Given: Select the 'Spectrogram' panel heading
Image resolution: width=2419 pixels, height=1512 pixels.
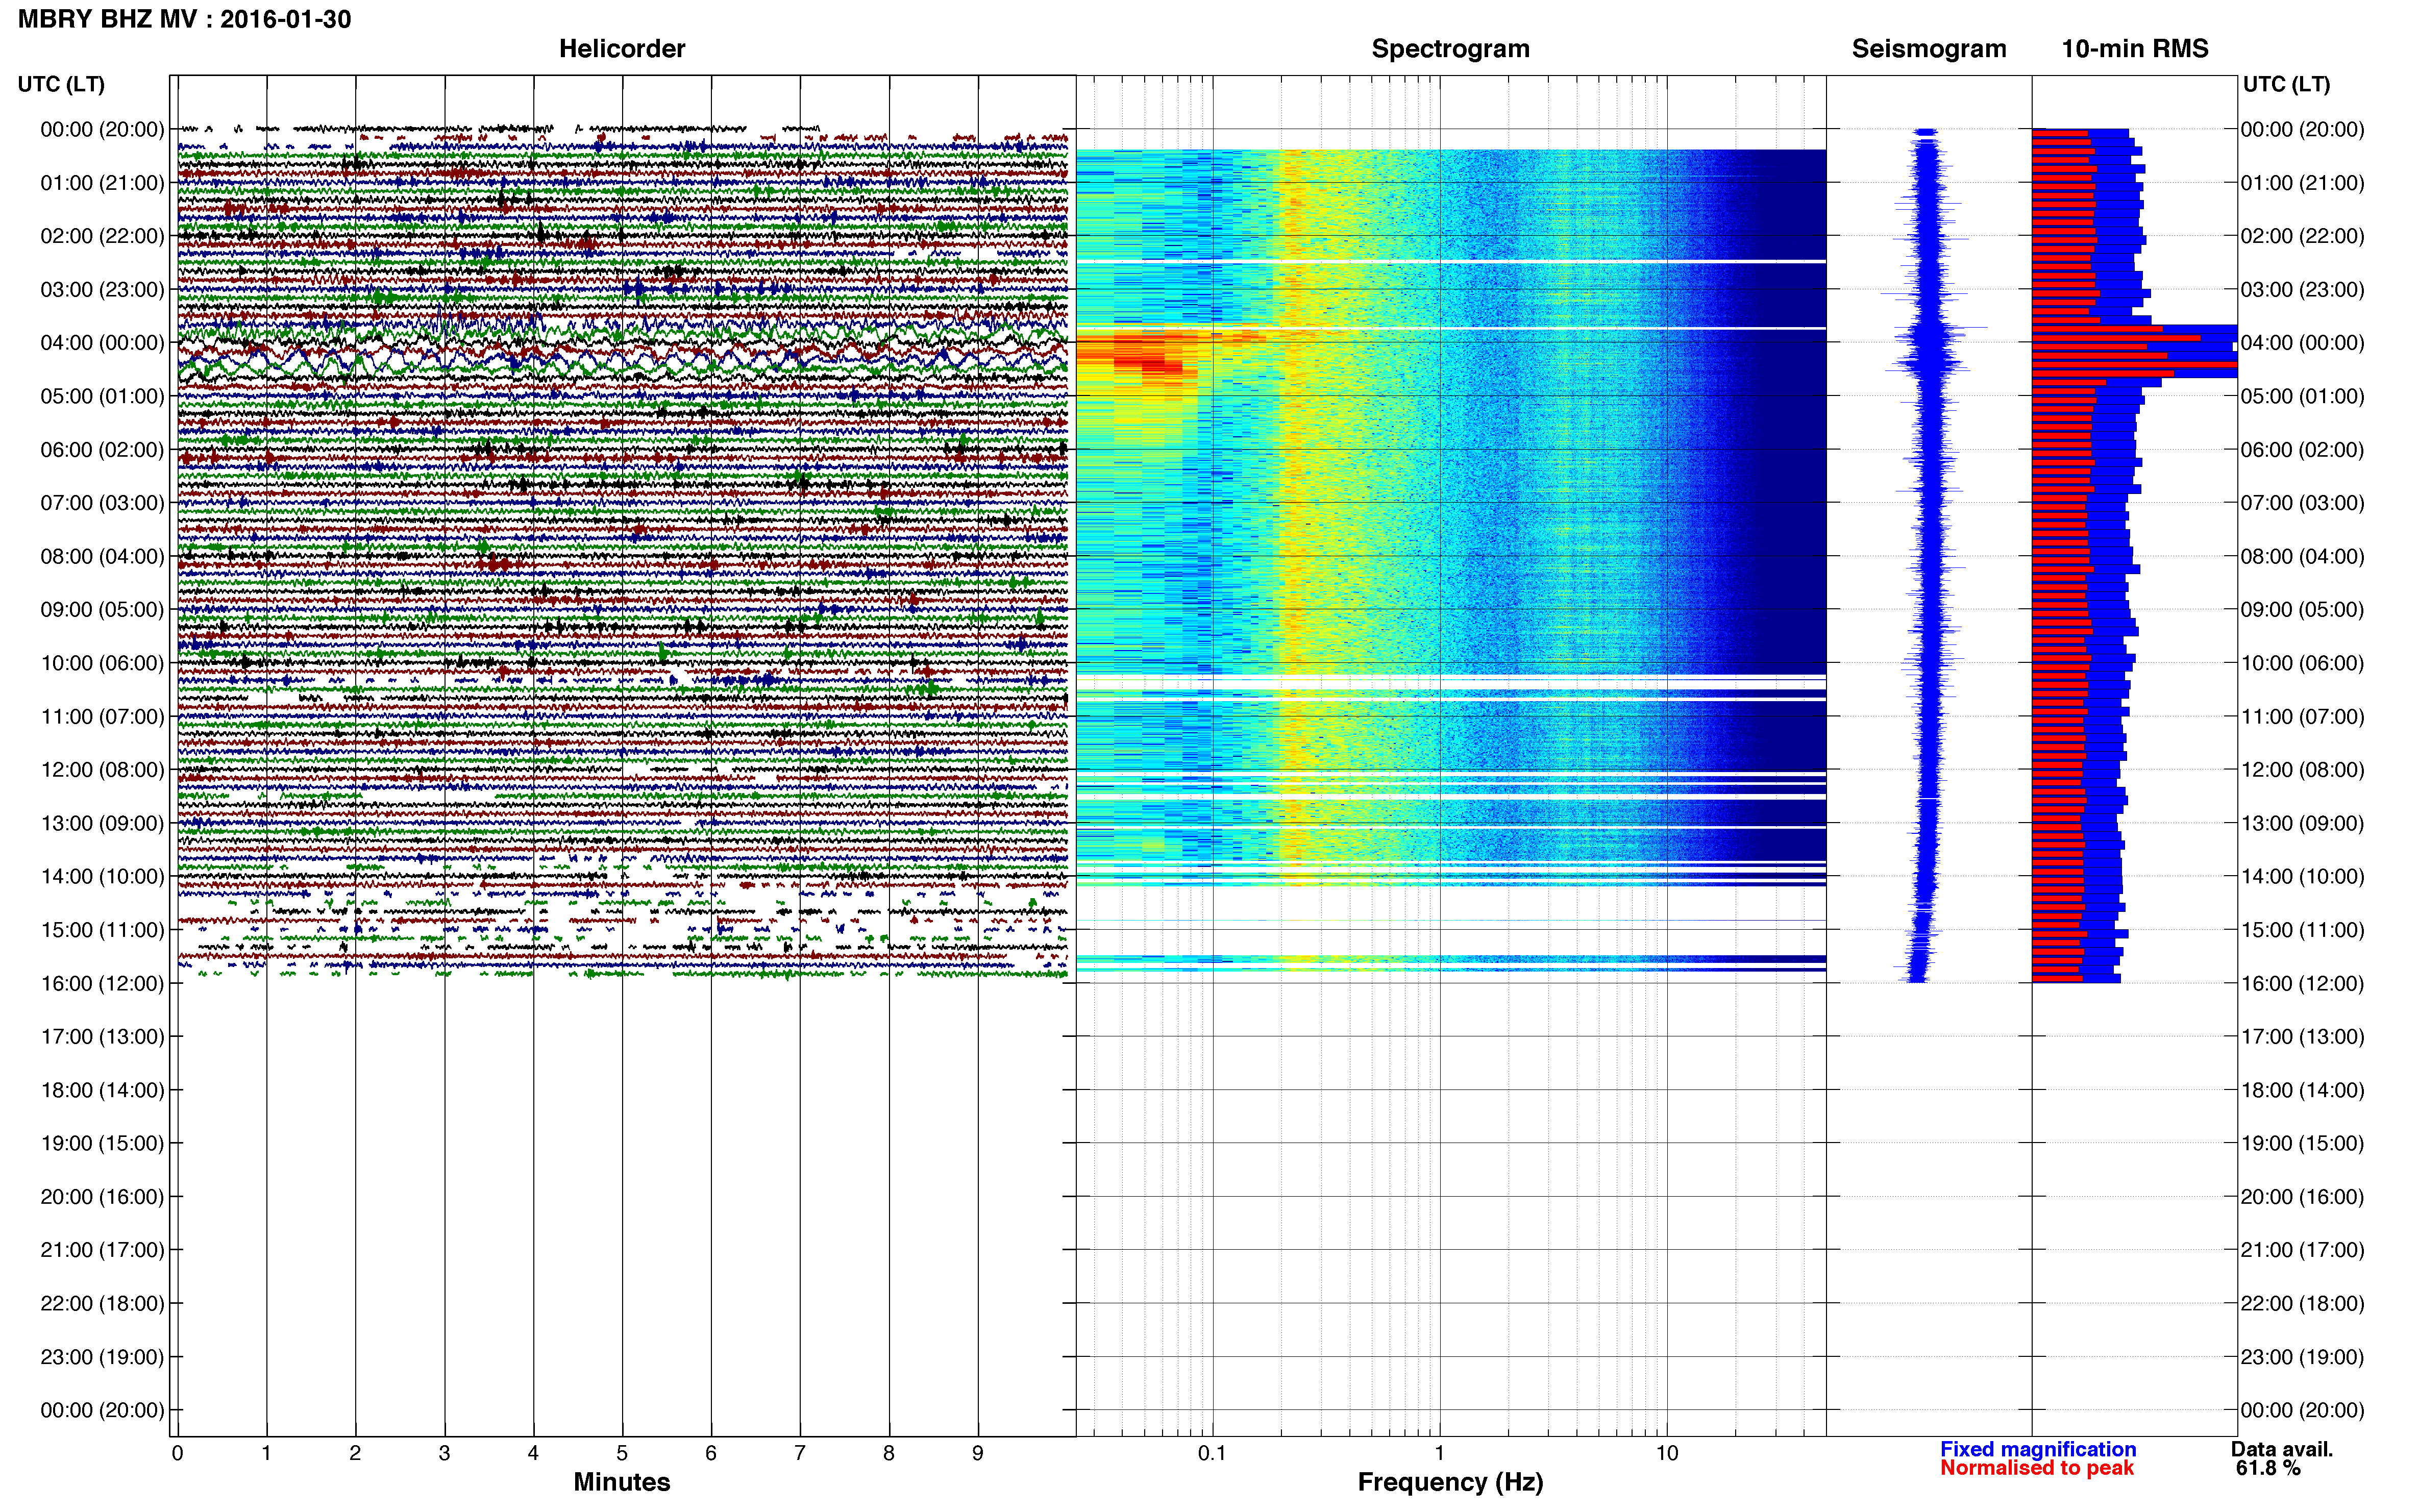Looking at the screenshot, I should [1450, 49].
